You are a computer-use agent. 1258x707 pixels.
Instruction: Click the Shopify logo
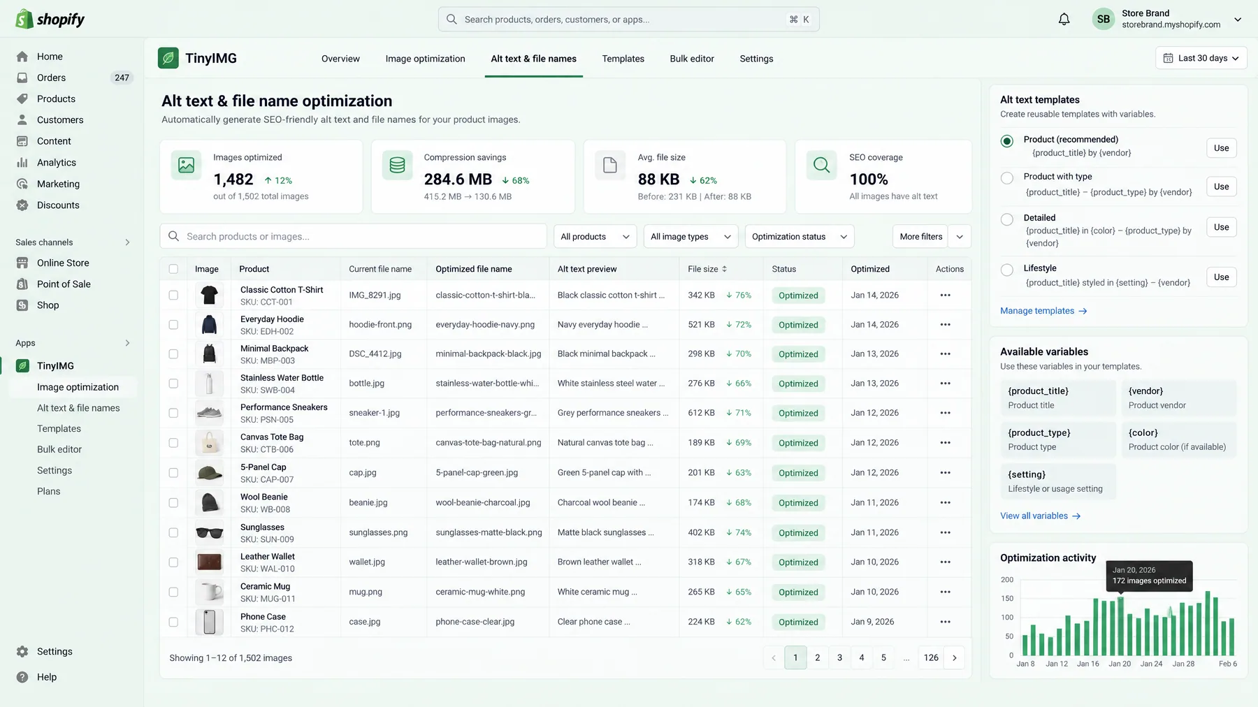[x=50, y=19]
